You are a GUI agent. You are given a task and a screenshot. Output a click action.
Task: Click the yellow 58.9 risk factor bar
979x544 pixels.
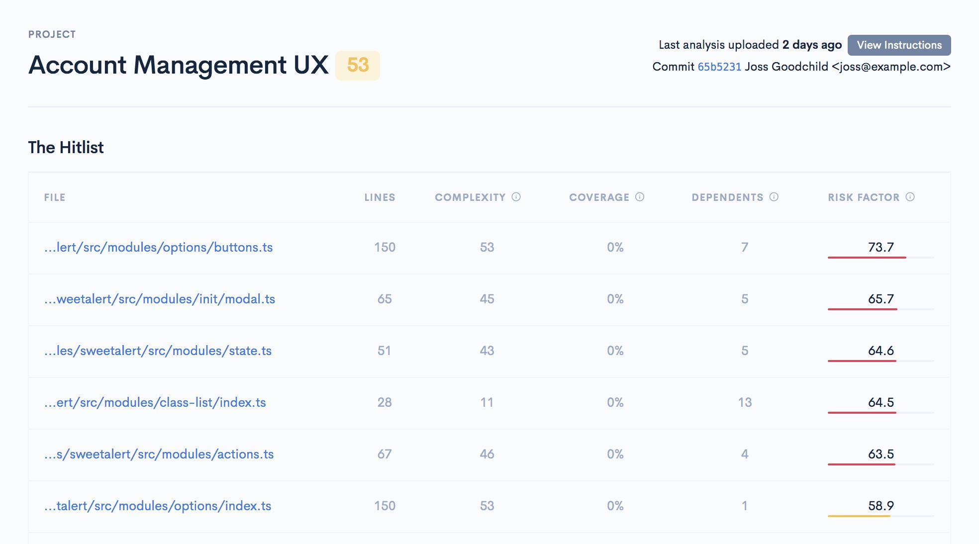859,516
